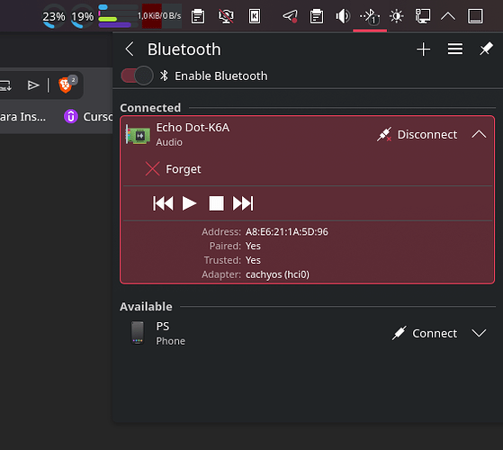
Task: Select the Paired: Yes value
Action: point(253,246)
